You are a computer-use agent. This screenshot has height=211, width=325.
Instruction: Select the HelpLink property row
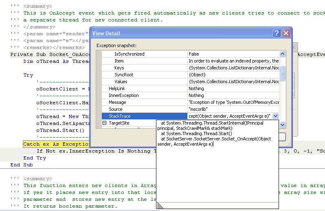[190, 88]
